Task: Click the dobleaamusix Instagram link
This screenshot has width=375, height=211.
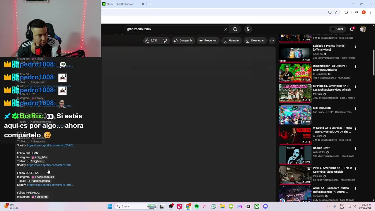Action: pos(43,177)
